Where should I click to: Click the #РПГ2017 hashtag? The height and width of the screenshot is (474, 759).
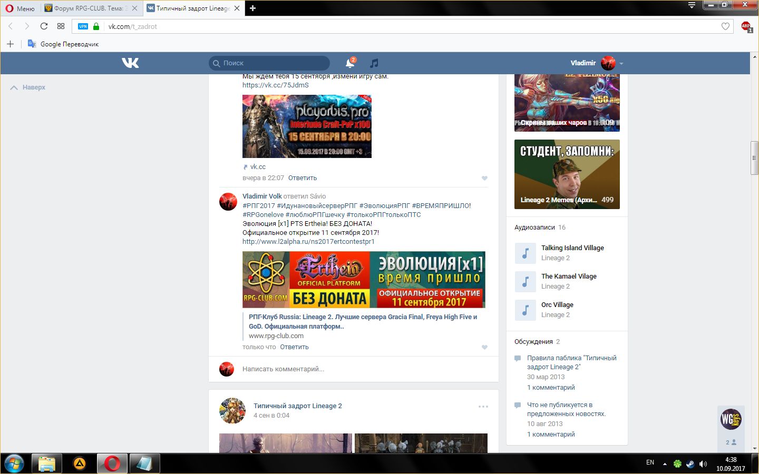[x=259, y=206]
